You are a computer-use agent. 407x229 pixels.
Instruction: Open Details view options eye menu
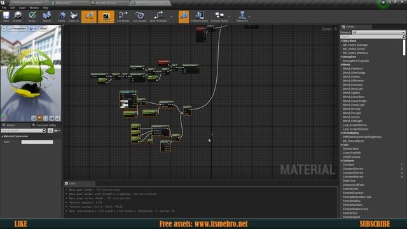click(x=57, y=130)
